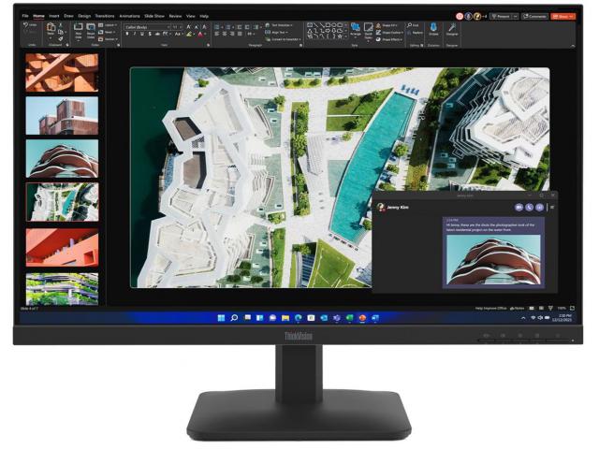The height and width of the screenshot is (449, 599).
Task: Start an audio call with Jenny Kim
Action: point(529,207)
